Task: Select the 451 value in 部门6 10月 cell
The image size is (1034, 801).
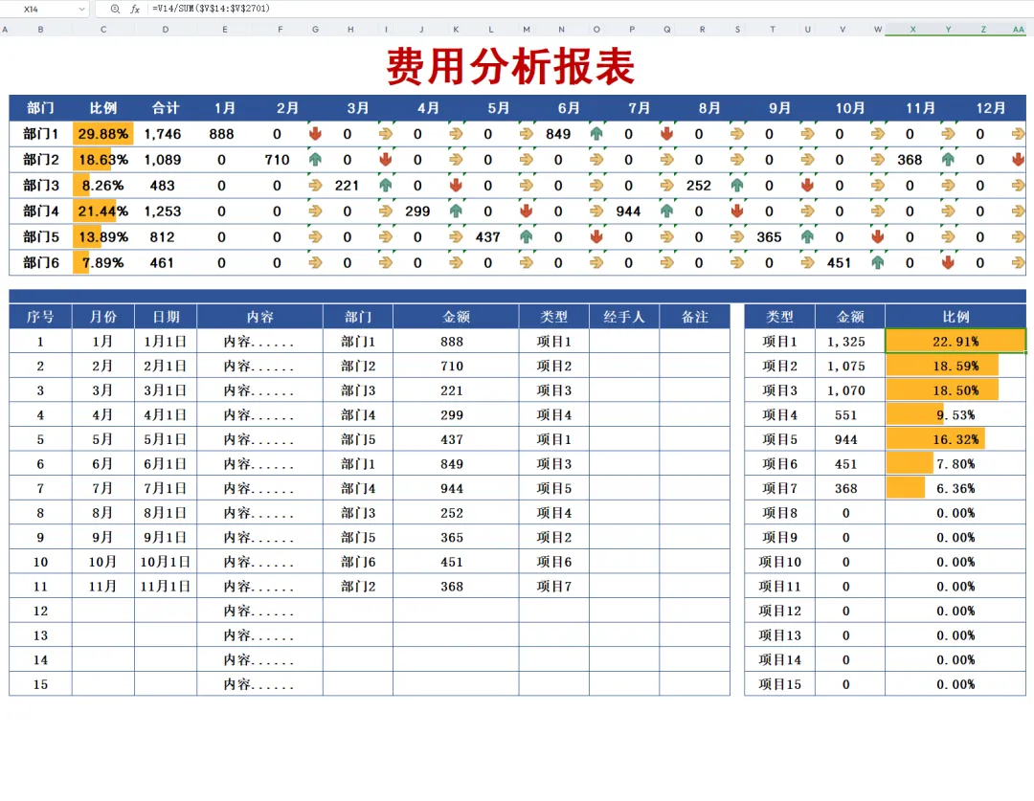Action: click(840, 262)
